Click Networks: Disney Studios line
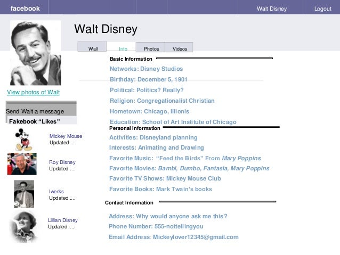Image resolution: width=340 pixels, height=255 pixels. 147,69
